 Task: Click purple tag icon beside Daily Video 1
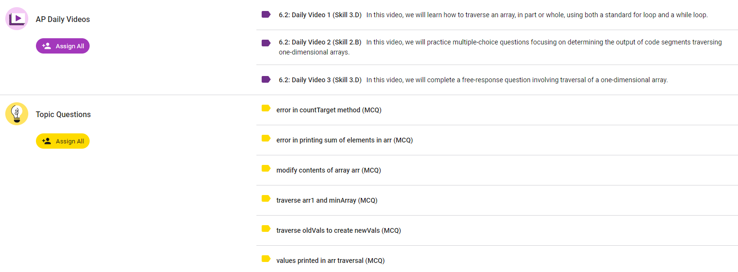tap(266, 14)
